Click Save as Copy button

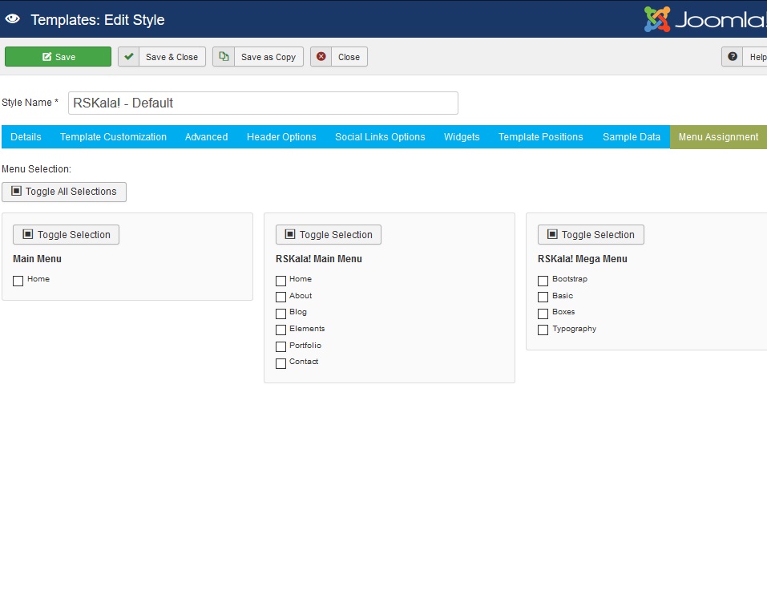pos(258,57)
